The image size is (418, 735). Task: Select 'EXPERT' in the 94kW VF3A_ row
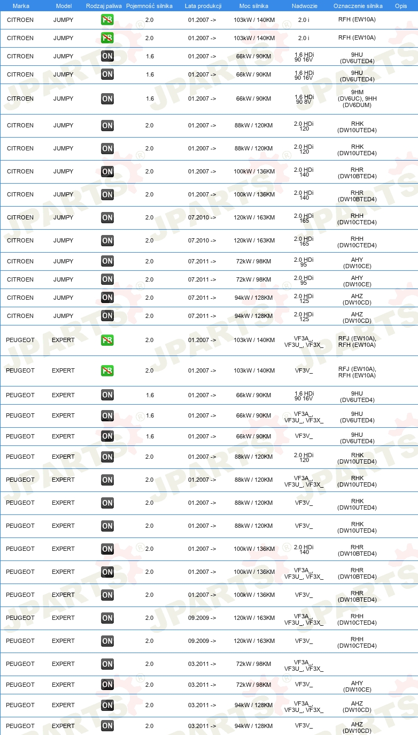63,705
